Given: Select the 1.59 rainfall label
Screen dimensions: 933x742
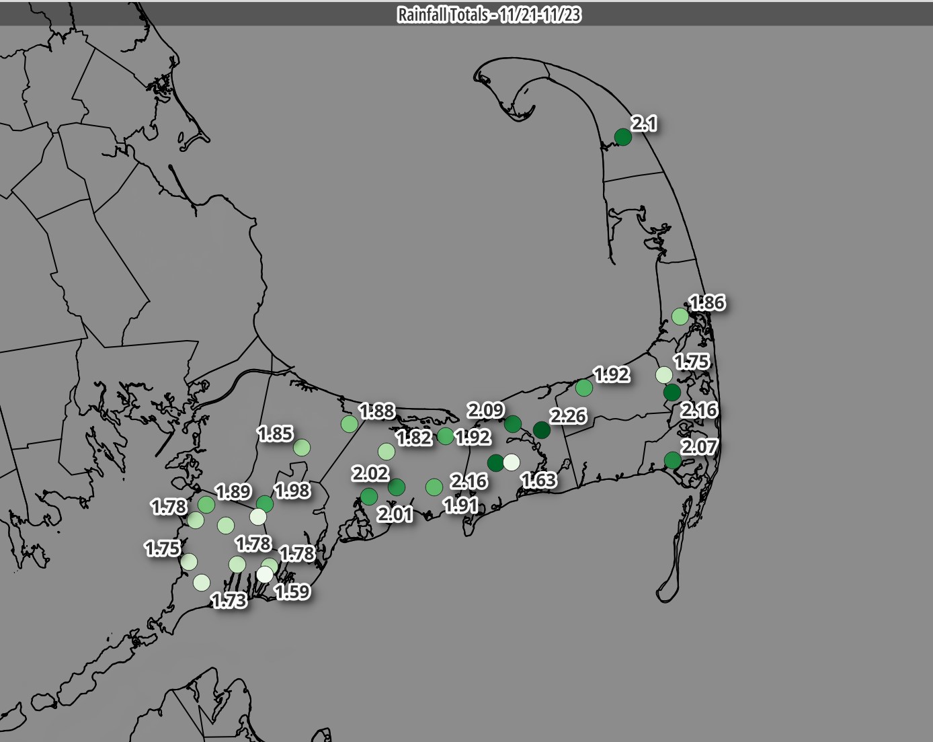Looking at the screenshot, I should 292,591.
